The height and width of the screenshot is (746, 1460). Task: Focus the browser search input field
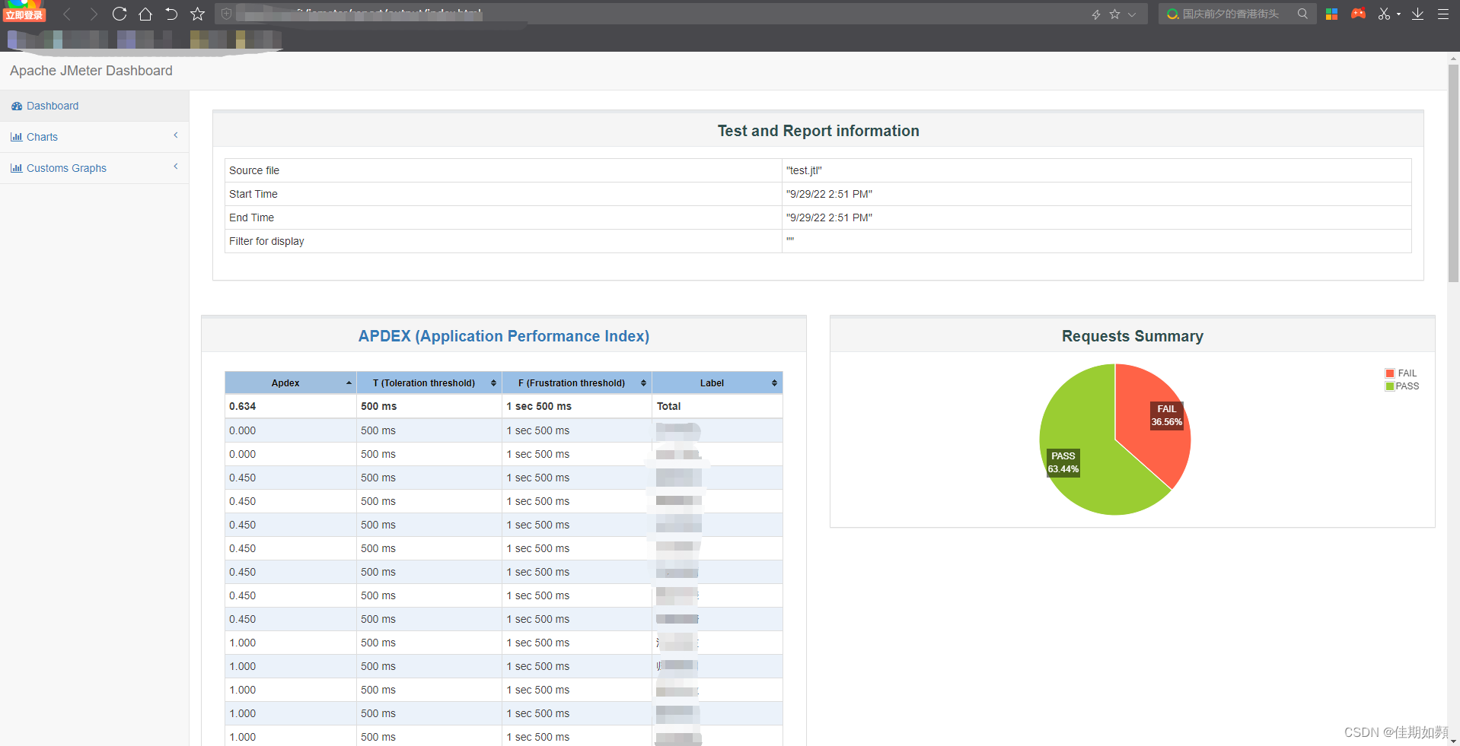coord(1237,14)
